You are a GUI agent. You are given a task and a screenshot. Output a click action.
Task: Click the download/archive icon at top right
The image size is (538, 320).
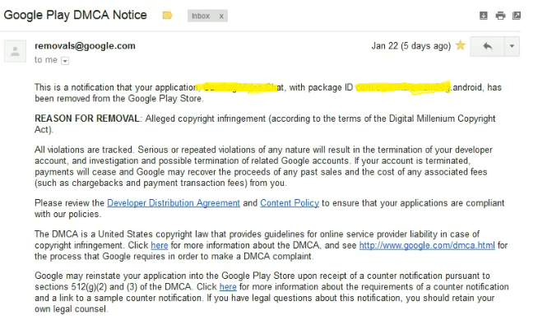click(x=483, y=16)
